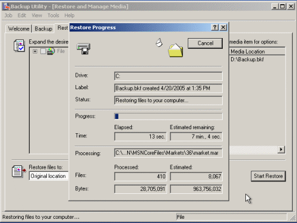Open the Help menu

pos(69,15)
